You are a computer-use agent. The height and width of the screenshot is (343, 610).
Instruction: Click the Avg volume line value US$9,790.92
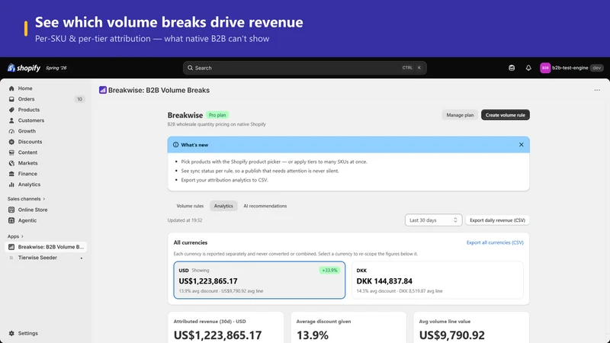[451, 335]
